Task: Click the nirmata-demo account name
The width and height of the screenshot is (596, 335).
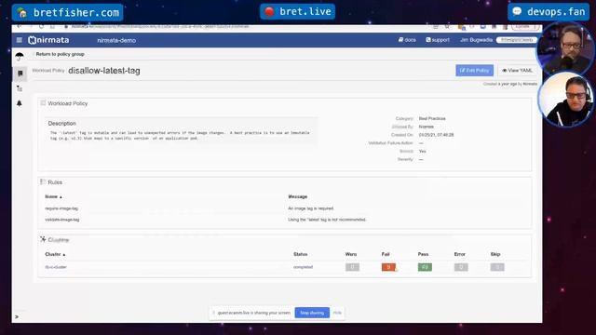Action: click(116, 40)
